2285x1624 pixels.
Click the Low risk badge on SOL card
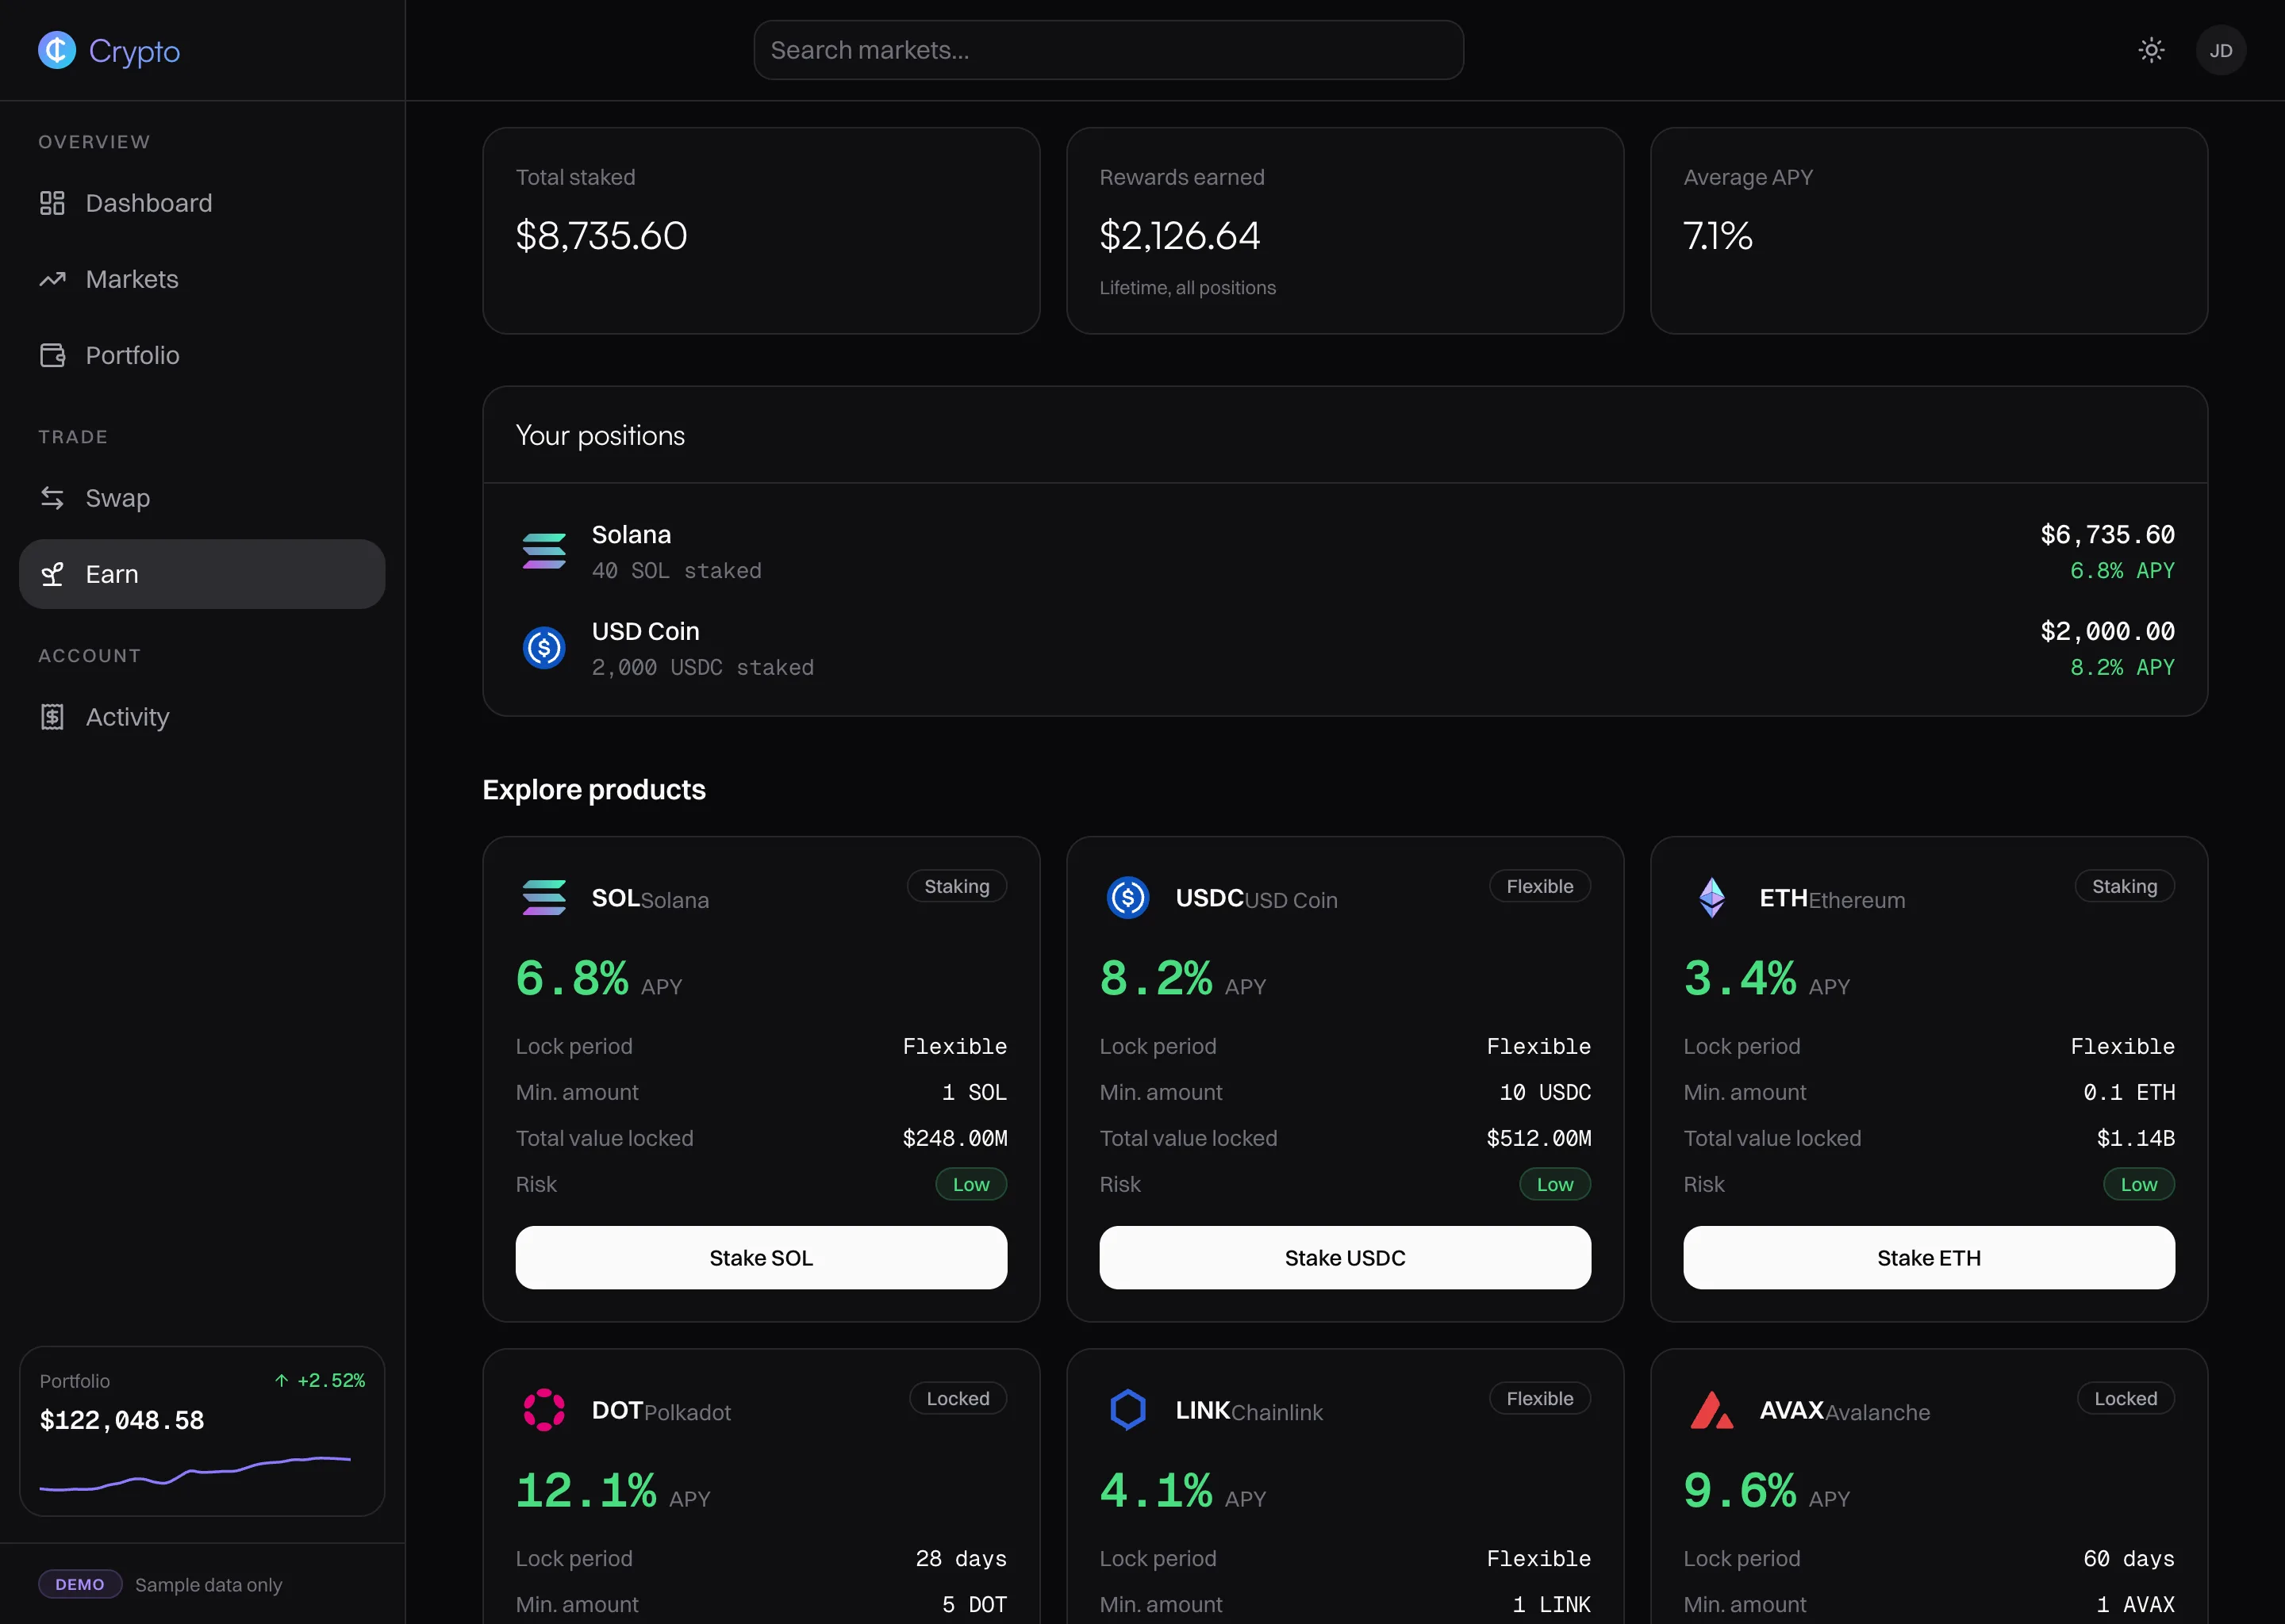(970, 1184)
